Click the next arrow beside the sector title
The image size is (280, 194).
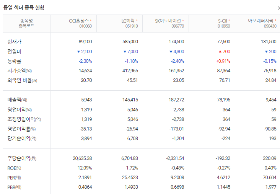point(279,8)
